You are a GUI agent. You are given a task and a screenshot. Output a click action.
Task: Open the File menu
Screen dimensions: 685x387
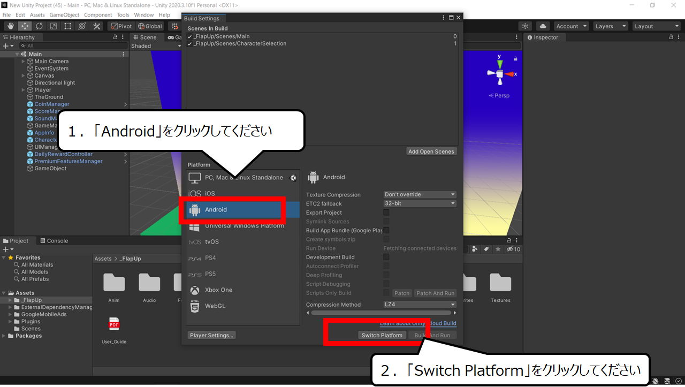pos(7,15)
